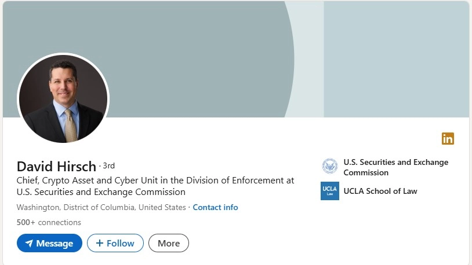Click the SEC eagle seal logo
The height and width of the screenshot is (265, 472).
click(x=329, y=166)
